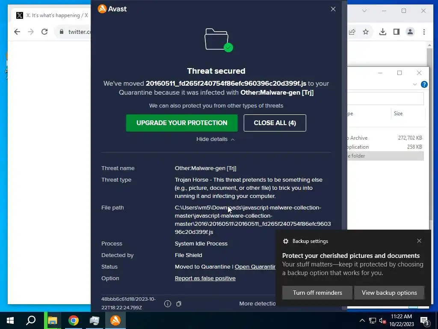Open Chrome profile avatar menu
Screen dimensions: 438x329
click(x=410, y=32)
